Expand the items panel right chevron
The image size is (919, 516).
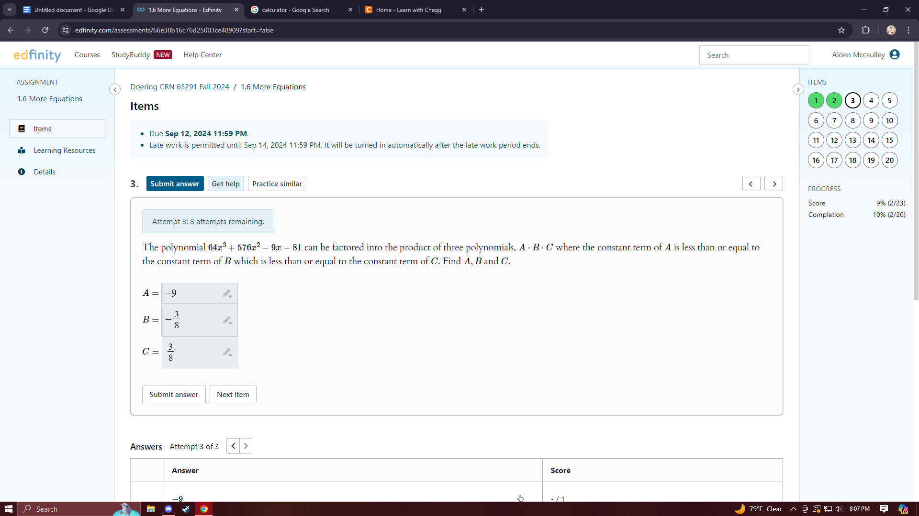tap(798, 89)
